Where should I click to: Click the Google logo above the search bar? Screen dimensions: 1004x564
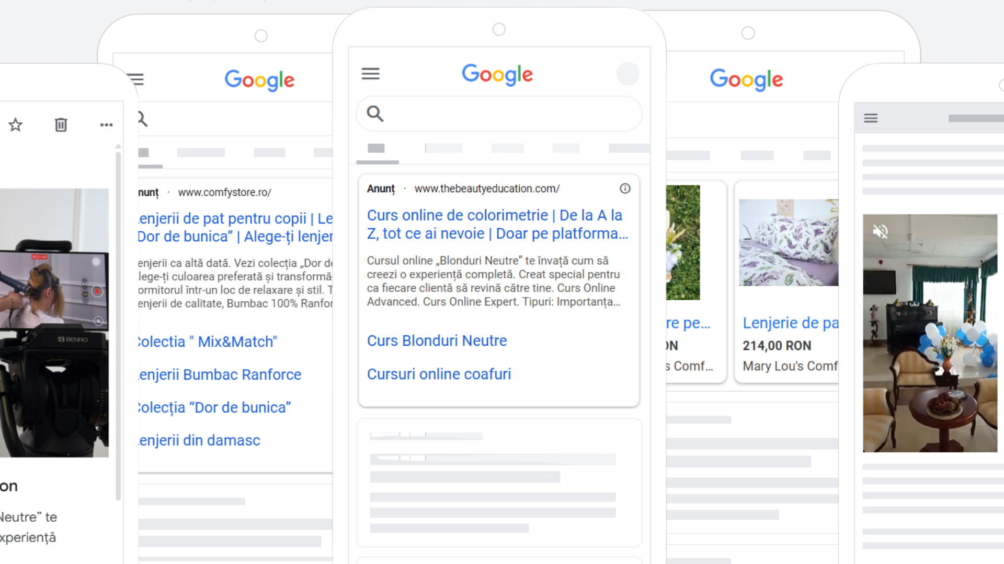pos(497,74)
